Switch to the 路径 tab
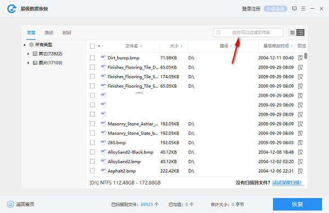 coord(49,33)
